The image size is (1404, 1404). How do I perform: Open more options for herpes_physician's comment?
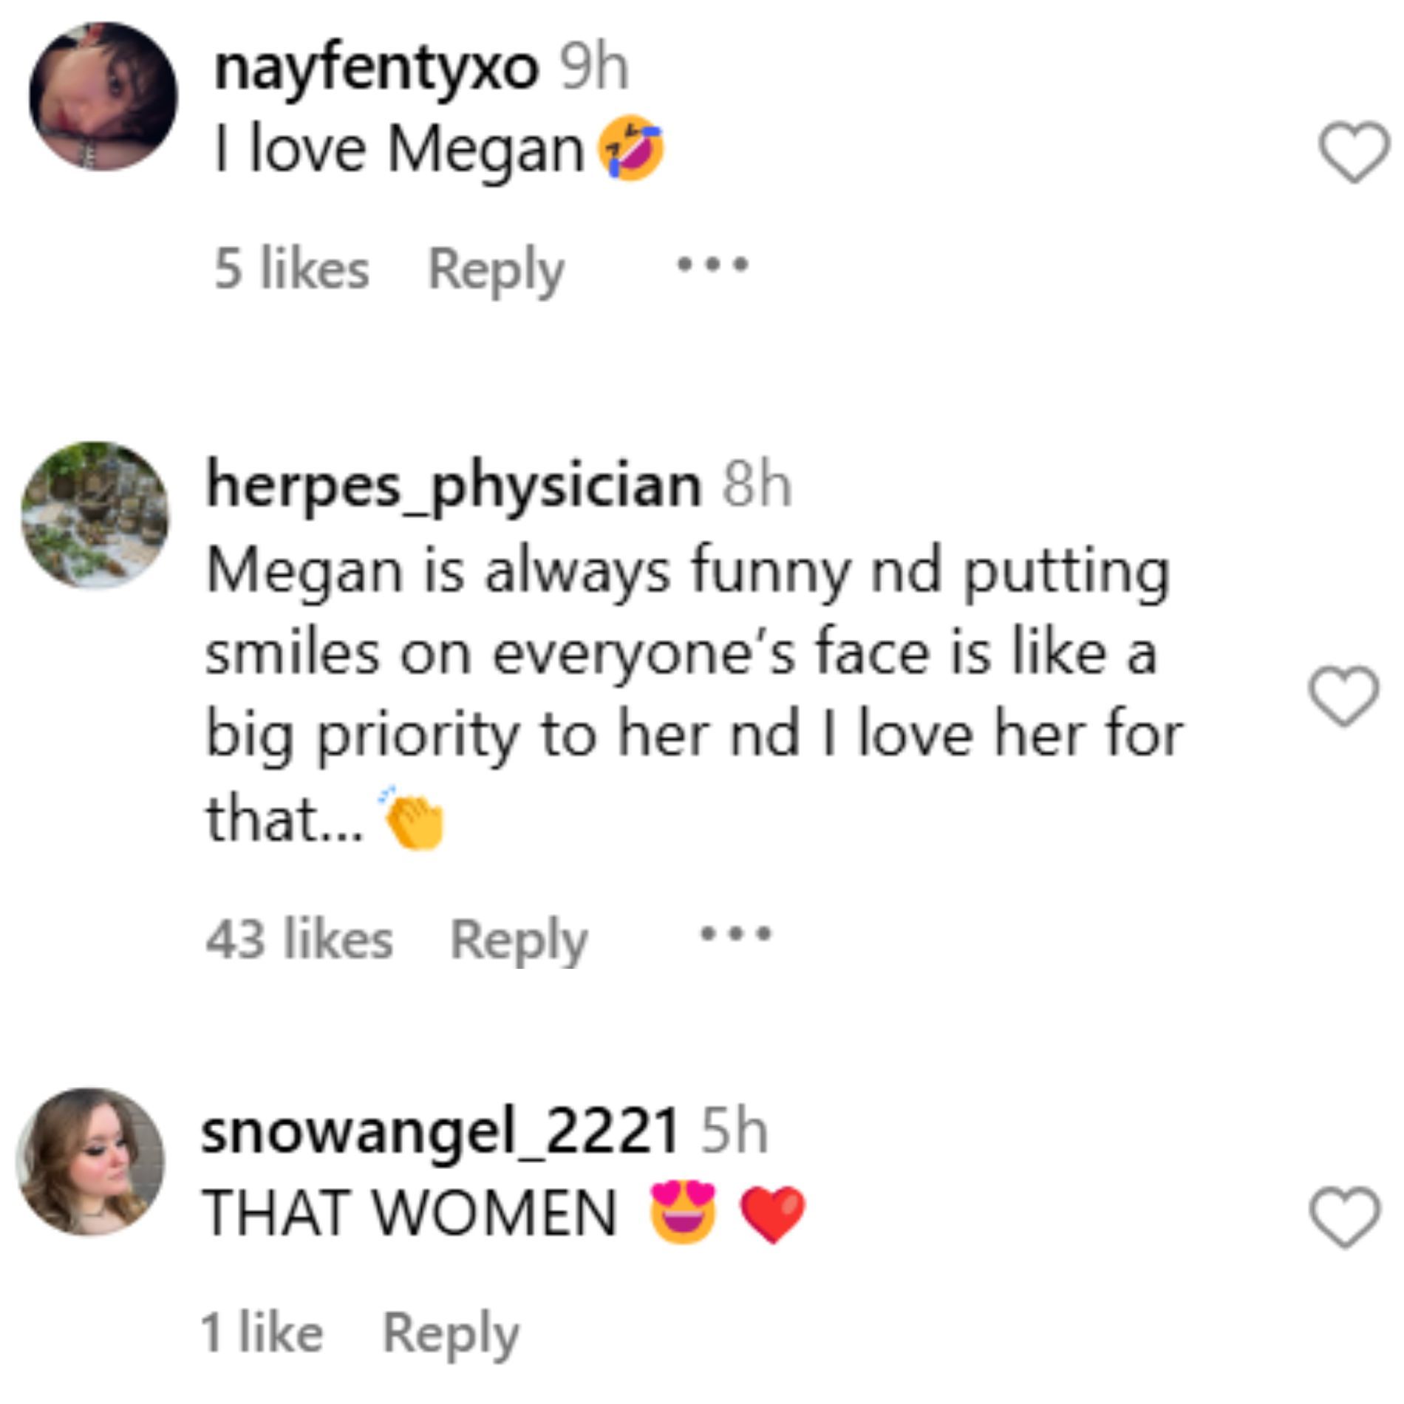click(735, 935)
